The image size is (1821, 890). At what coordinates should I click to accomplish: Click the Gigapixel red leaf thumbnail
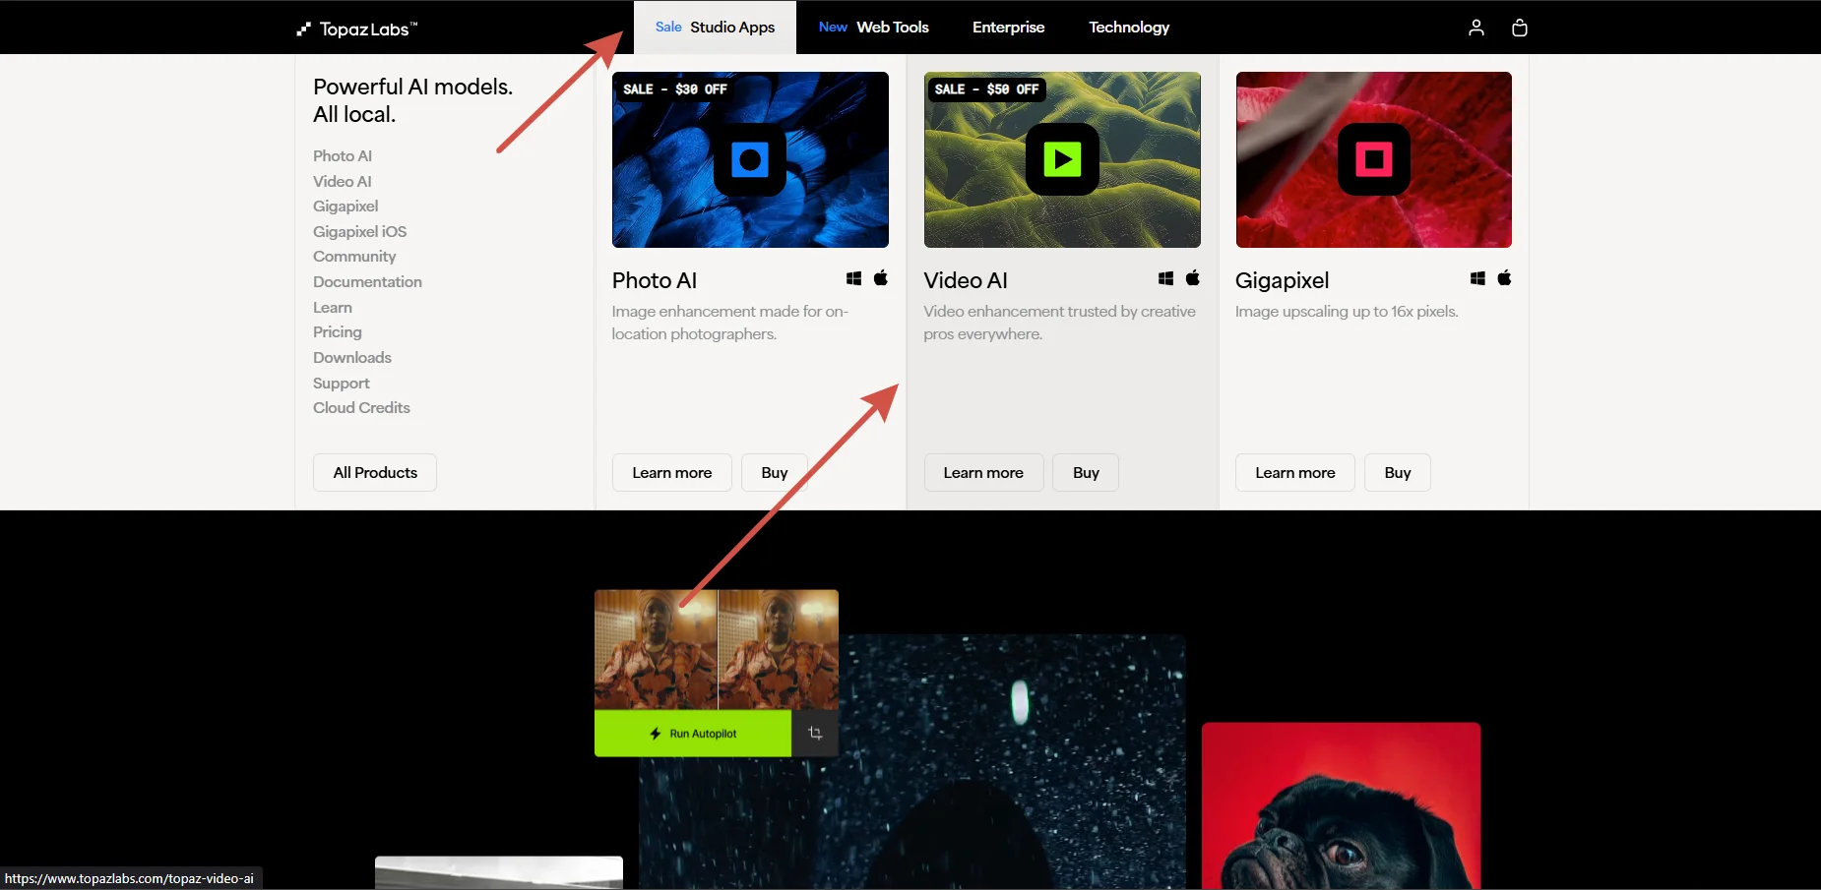point(1374,159)
